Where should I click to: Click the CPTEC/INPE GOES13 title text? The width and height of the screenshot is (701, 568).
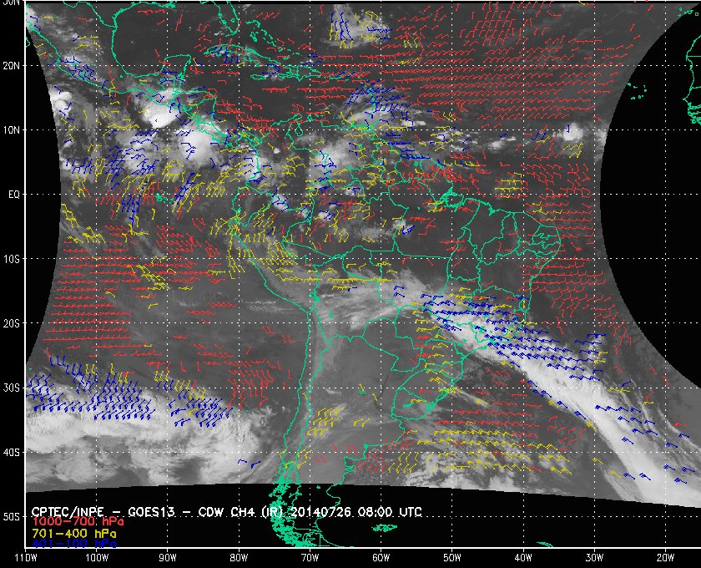[x=226, y=511]
